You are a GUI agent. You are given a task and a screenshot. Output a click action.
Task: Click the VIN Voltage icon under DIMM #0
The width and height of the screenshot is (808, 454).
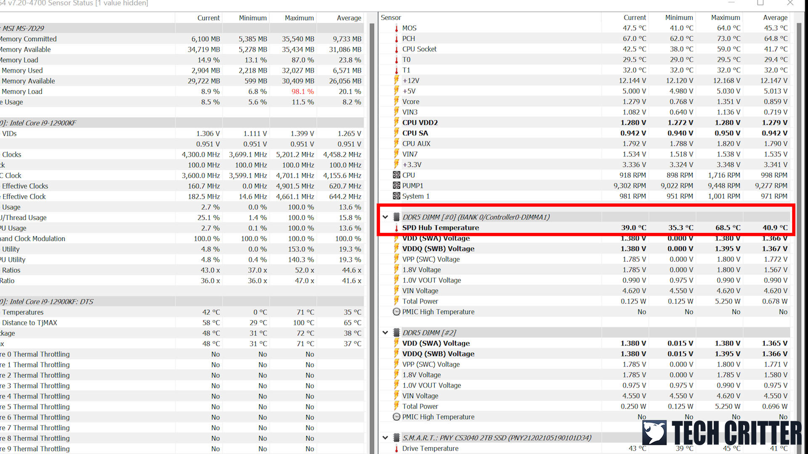(x=396, y=290)
